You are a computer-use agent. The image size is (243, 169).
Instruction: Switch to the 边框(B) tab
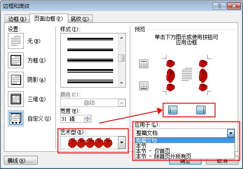[x=17, y=19]
